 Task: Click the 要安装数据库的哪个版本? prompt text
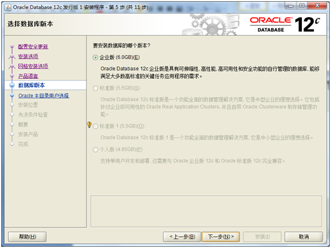[x=122, y=46]
